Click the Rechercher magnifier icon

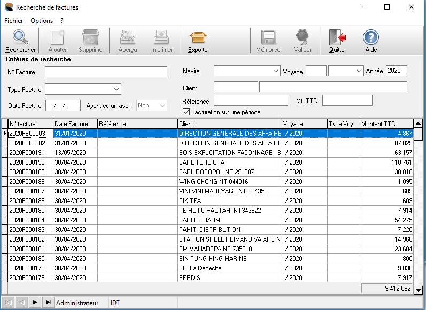click(x=20, y=37)
